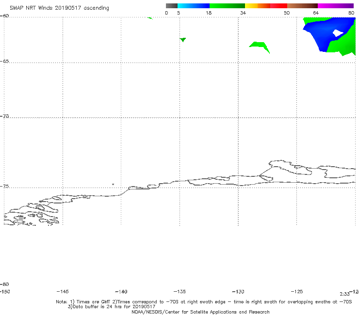Screen dimensions: 359x315
Task: Click the '80' label under the color bar
Action: click(x=351, y=13)
